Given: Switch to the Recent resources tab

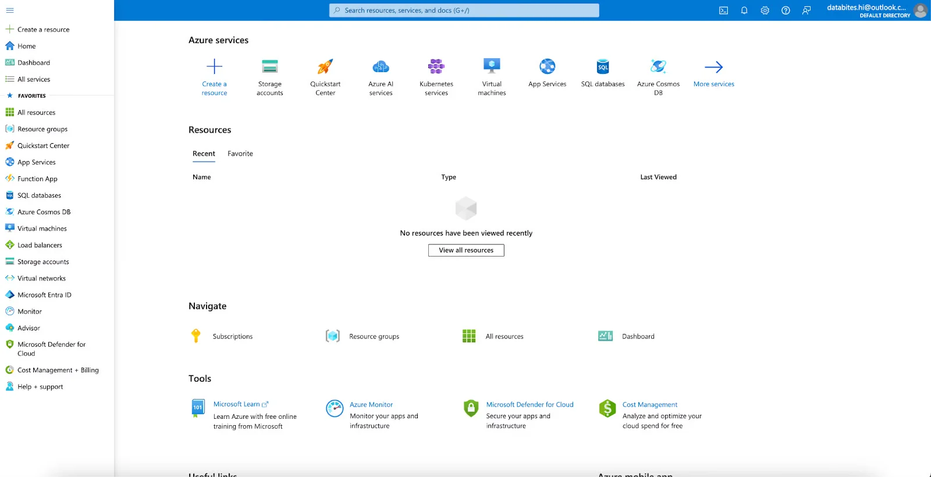Looking at the screenshot, I should click(204, 154).
